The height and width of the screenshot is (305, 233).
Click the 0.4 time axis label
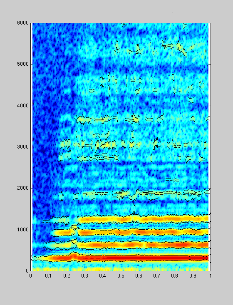(102, 276)
